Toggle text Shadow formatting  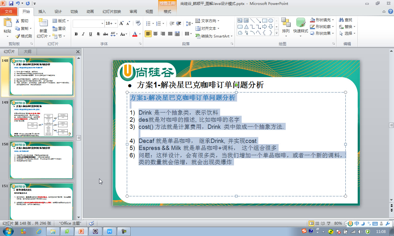coord(98,34)
